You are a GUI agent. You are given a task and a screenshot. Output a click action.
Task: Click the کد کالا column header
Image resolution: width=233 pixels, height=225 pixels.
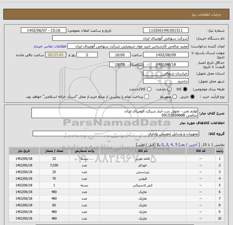click(201, 151)
